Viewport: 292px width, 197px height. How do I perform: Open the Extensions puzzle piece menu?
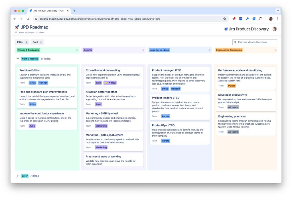click(x=261, y=19)
